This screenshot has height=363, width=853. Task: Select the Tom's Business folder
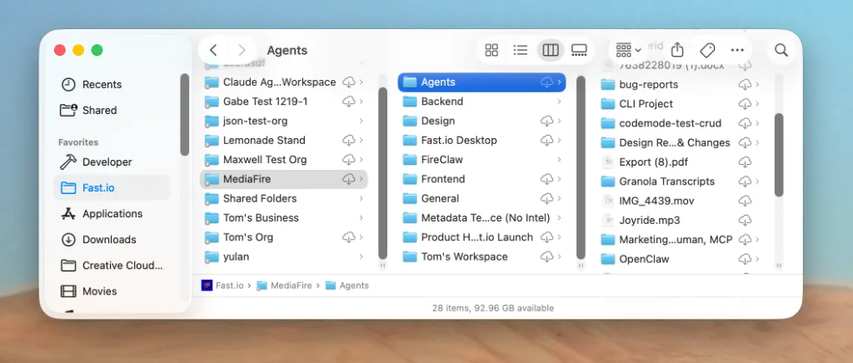283,218
